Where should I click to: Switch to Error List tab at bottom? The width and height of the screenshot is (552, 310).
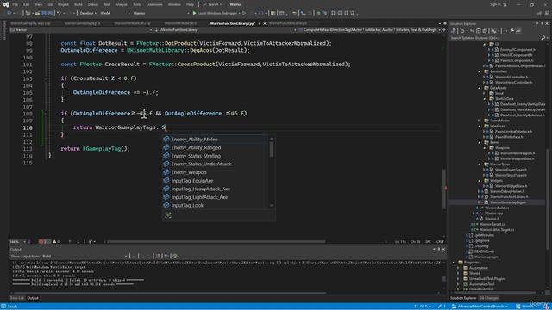[17, 298]
